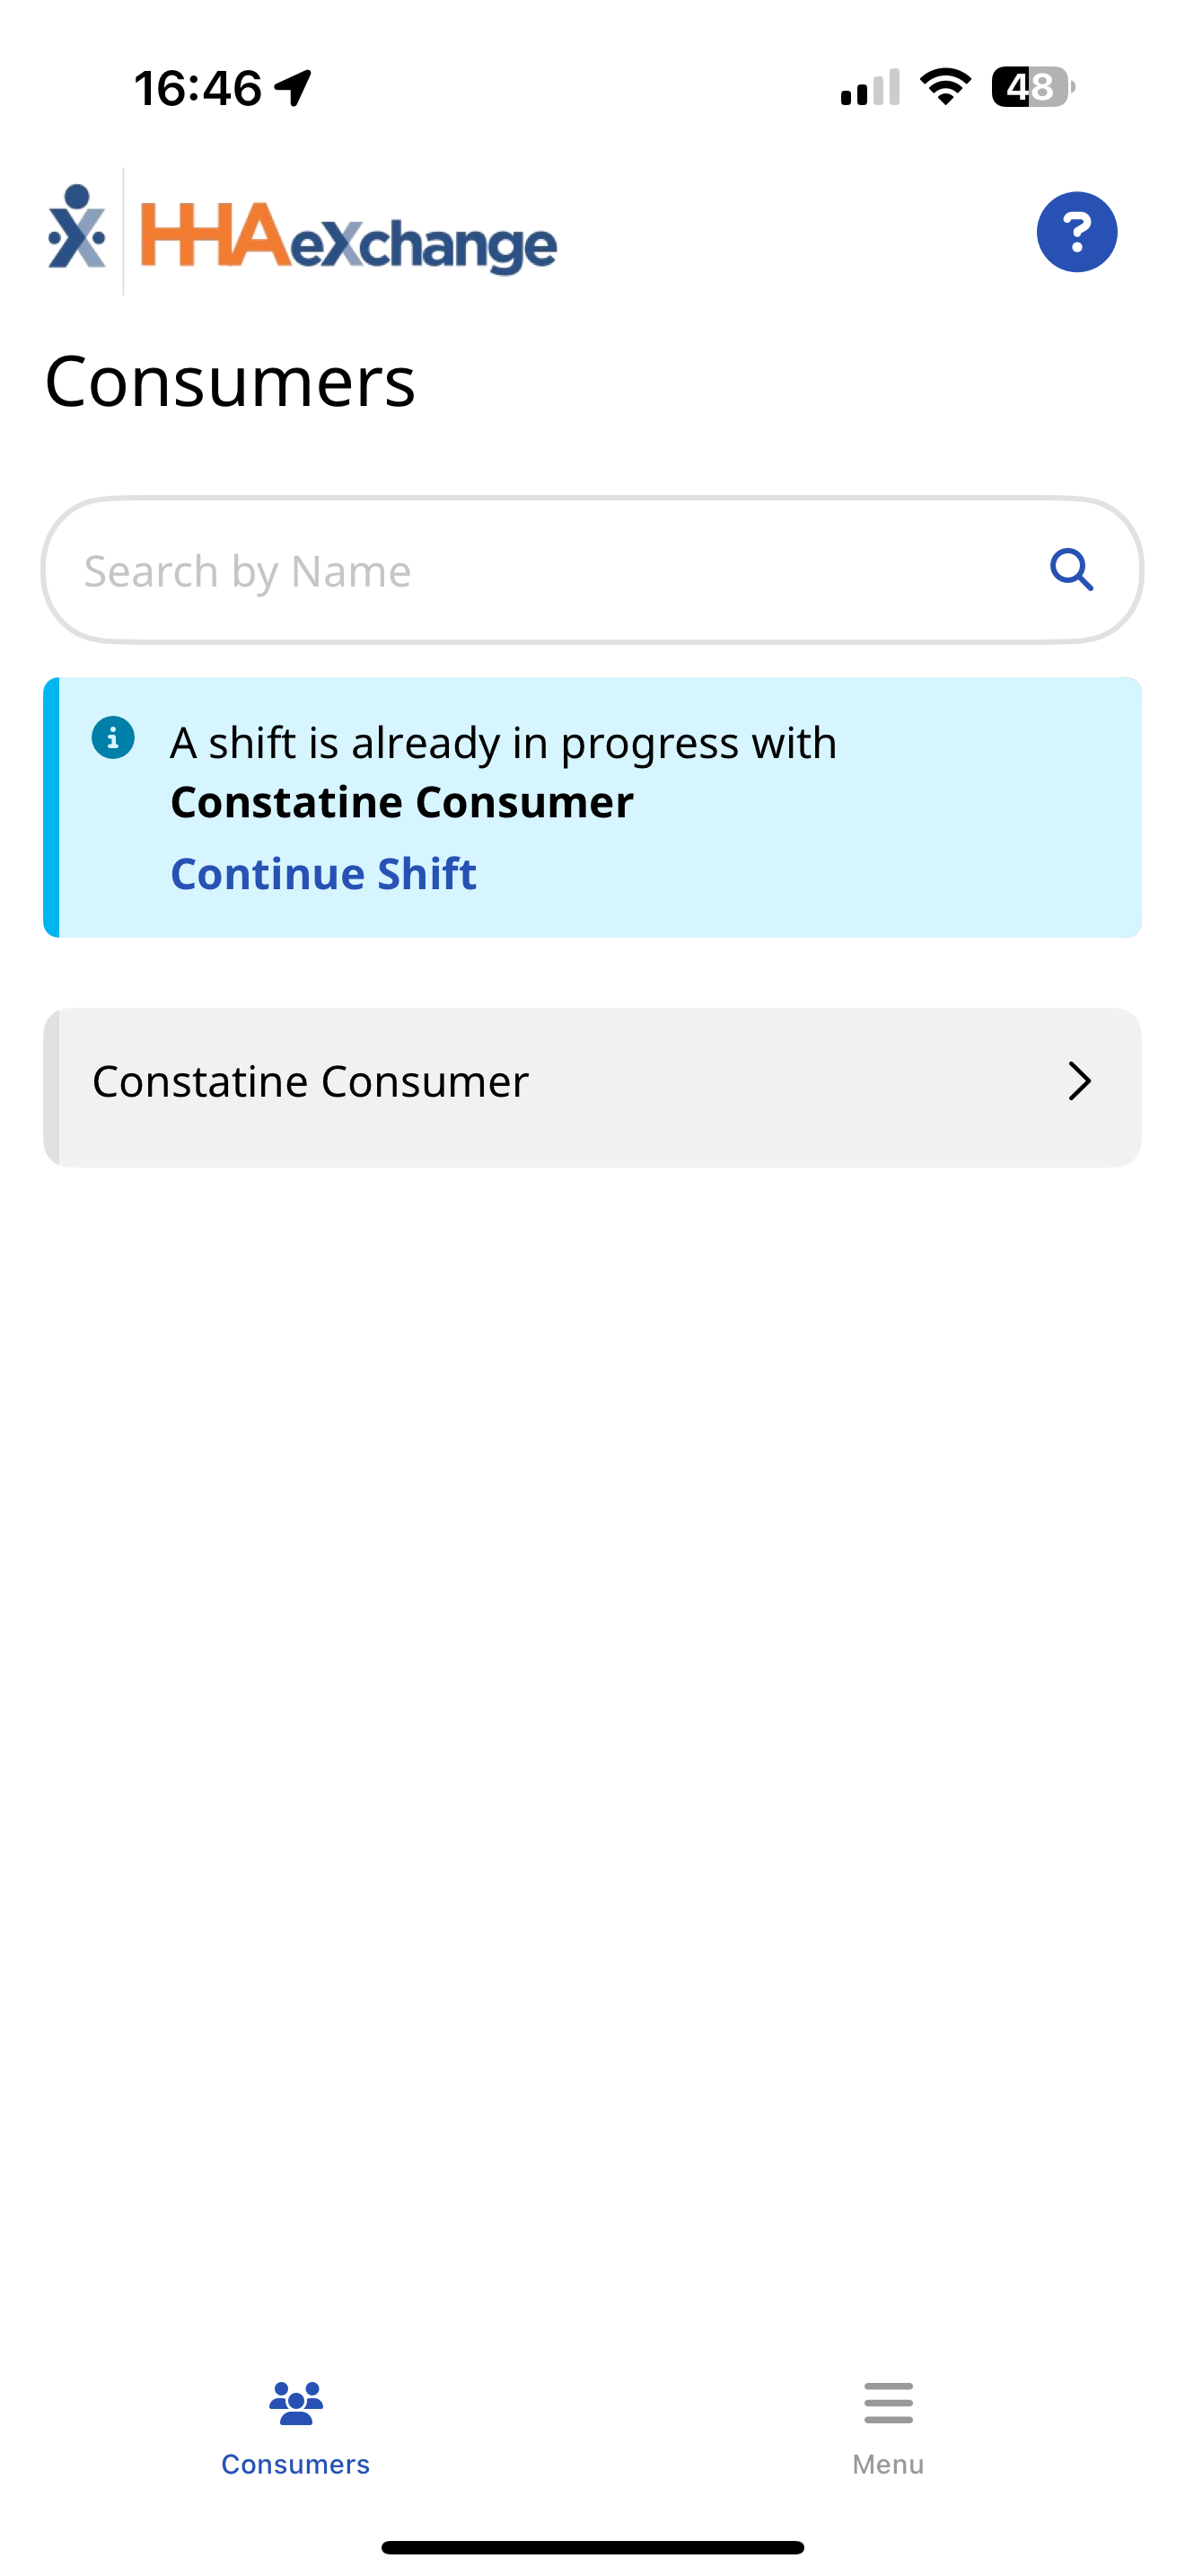The image size is (1185, 2576).
Task: Focus the Search by Name field
Action: pyautogui.click(x=540, y=570)
